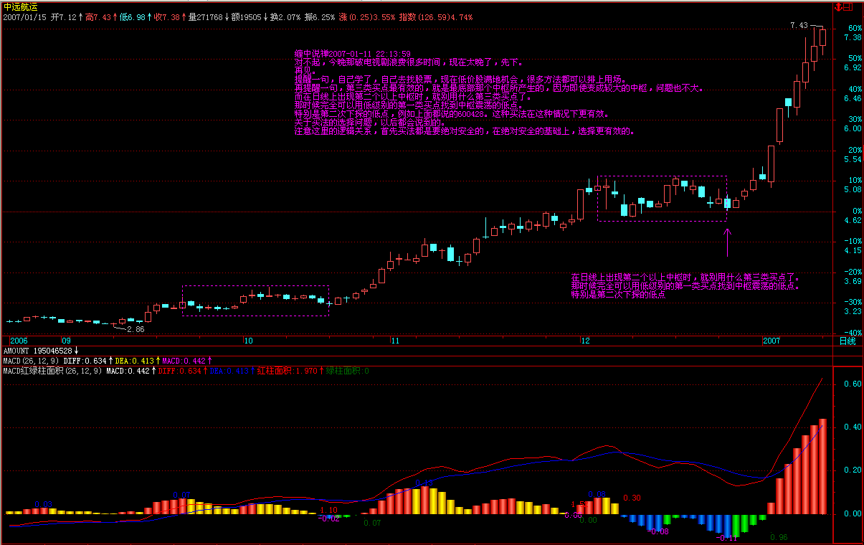Click the 7.43 highest price marker
The width and height of the screenshot is (864, 545).
tap(799, 25)
